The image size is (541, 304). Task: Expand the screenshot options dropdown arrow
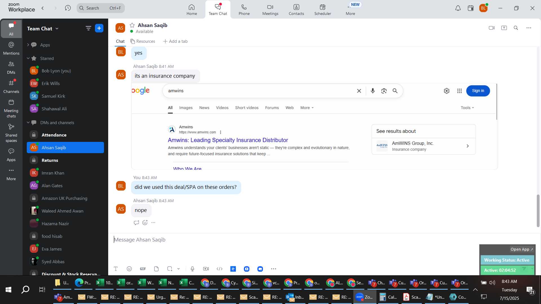(178, 269)
